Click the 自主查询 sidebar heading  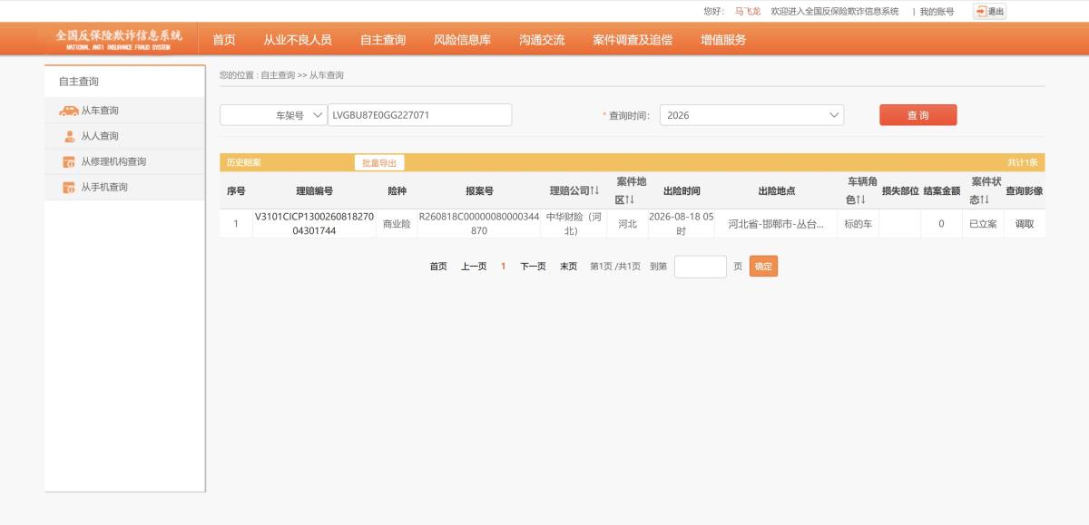pos(79,82)
